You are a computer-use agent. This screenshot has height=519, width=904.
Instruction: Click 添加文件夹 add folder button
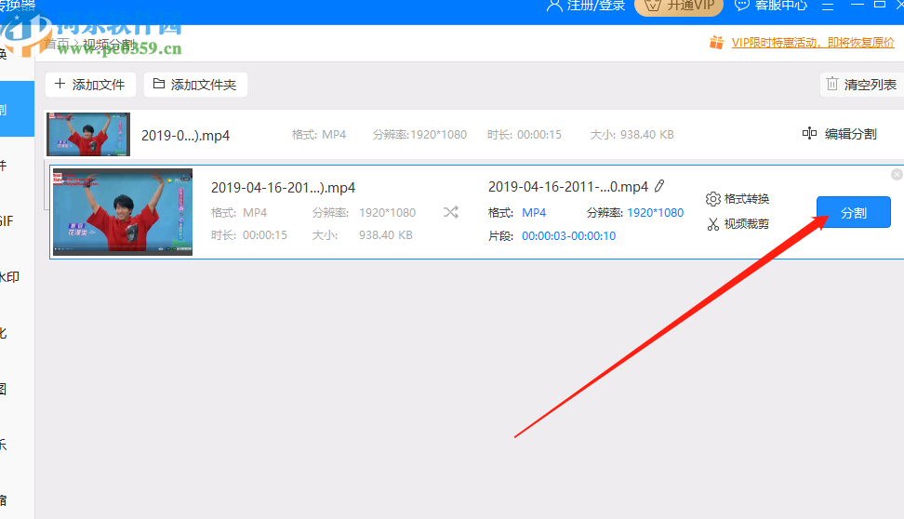195,85
